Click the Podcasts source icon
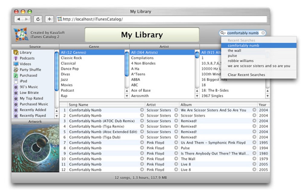This screenshot has width=308, height=192. click(16, 58)
